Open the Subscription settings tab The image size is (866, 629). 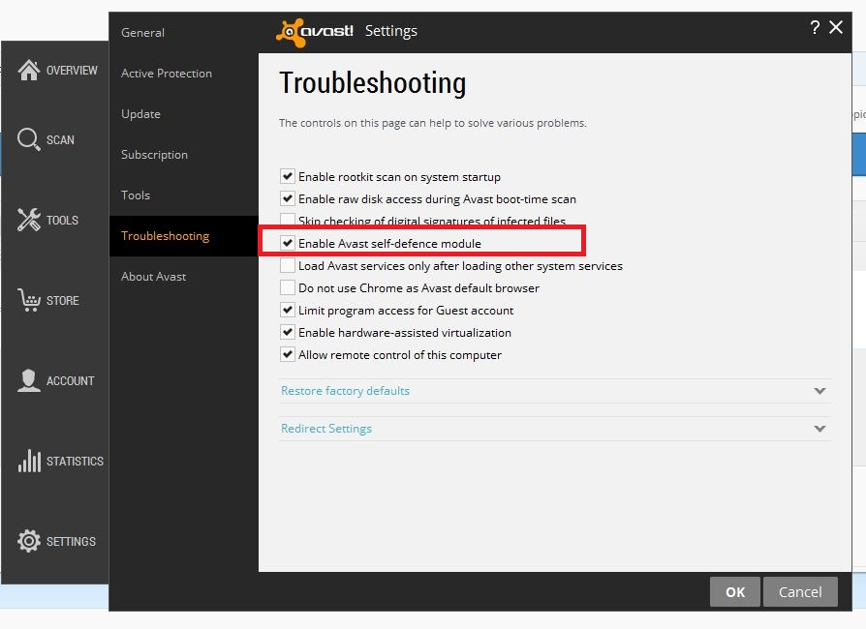click(x=183, y=155)
